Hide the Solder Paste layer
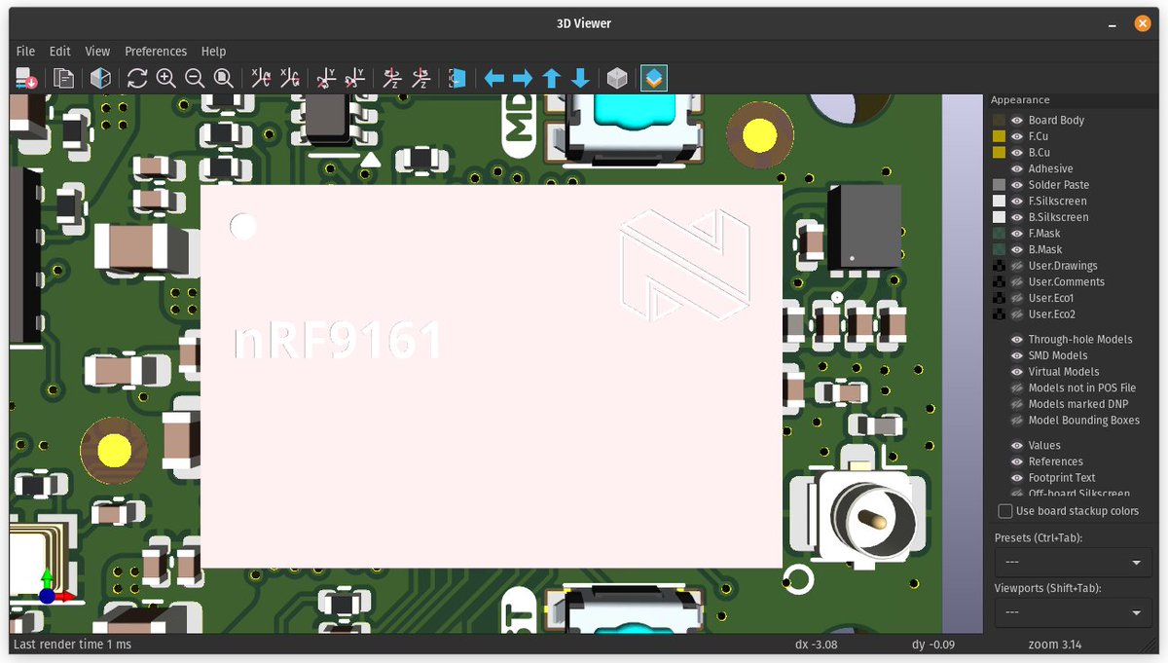 pos(1016,185)
